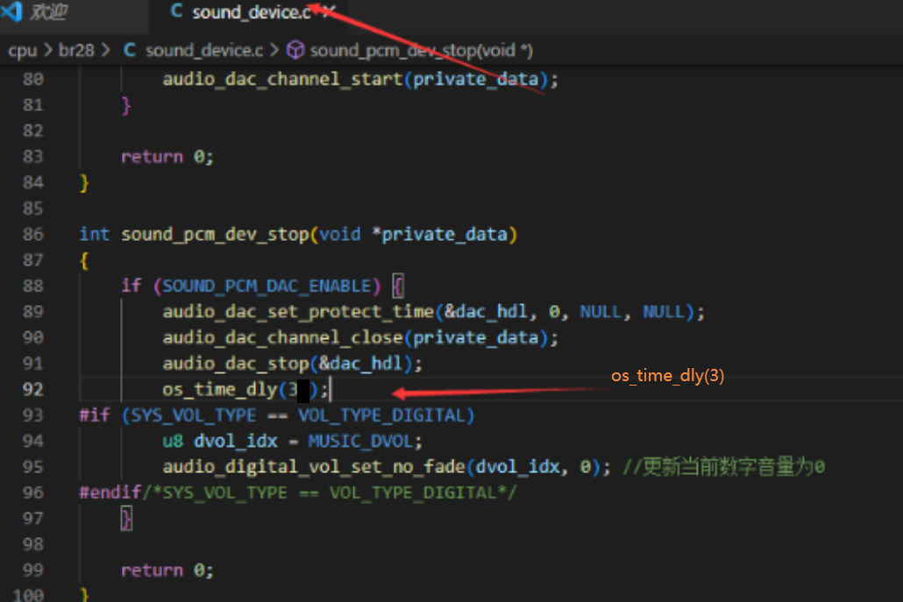Click the os_time_dly code statement beside line number 92

click(245, 390)
